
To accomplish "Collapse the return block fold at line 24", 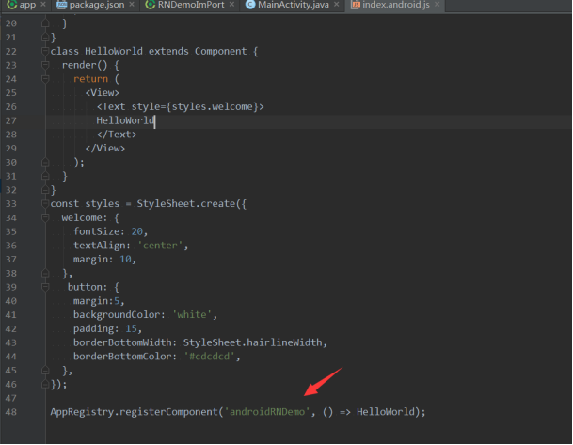I will tap(45, 79).
